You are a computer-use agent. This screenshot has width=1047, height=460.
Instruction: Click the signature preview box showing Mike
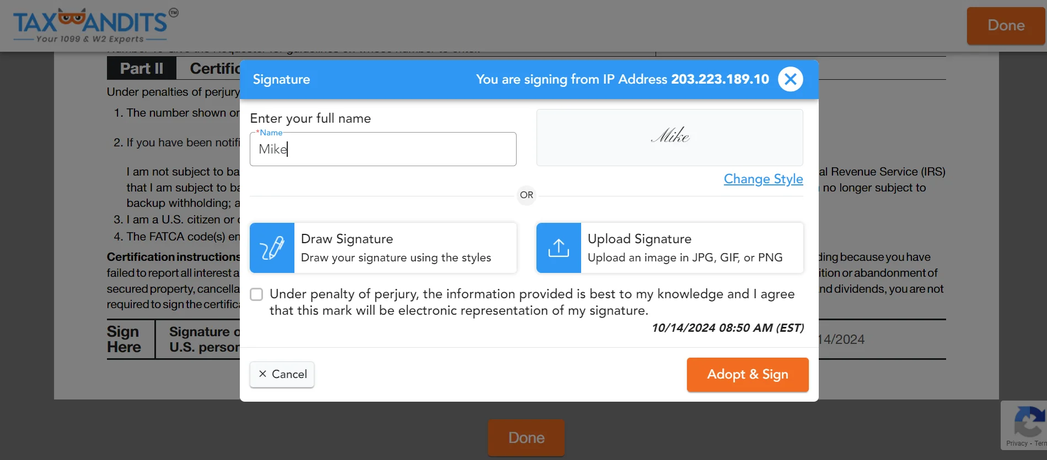[x=669, y=137]
